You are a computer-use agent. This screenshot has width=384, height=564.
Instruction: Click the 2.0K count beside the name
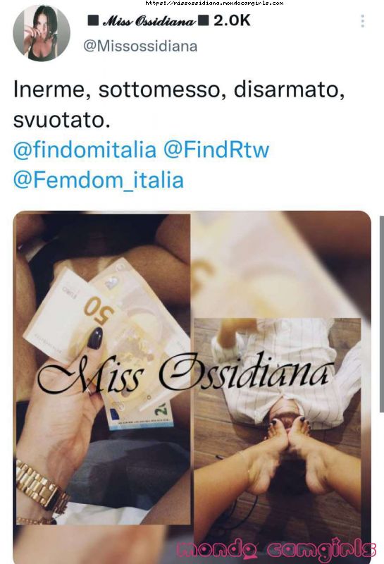(x=232, y=21)
